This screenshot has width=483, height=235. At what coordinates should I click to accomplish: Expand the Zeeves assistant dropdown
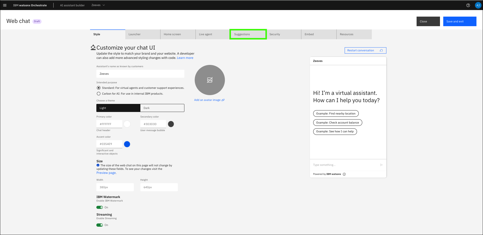[x=98, y=5]
